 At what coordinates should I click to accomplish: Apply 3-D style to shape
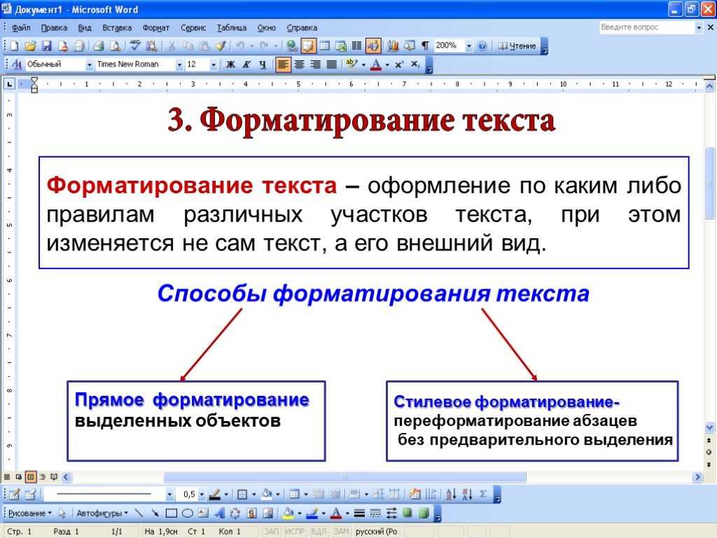[x=424, y=513]
